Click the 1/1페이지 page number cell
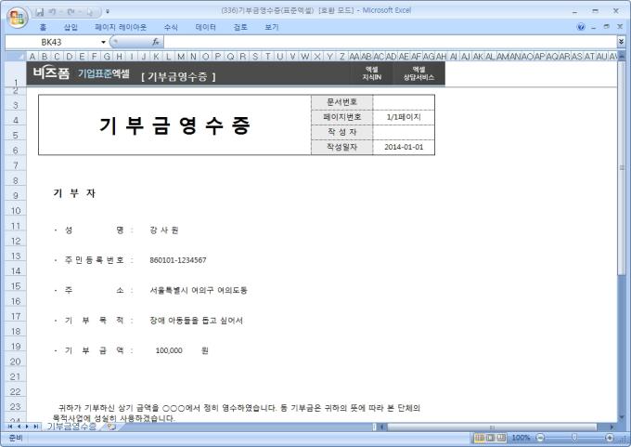Image resolution: width=631 pixels, height=447 pixels. click(x=404, y=117)
